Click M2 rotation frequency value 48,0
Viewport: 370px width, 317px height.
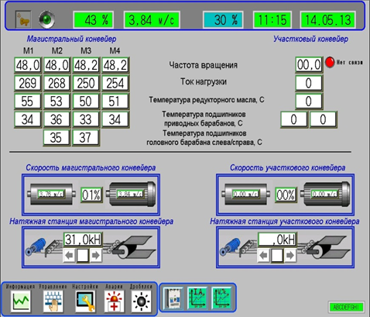(x=57, y=65)
